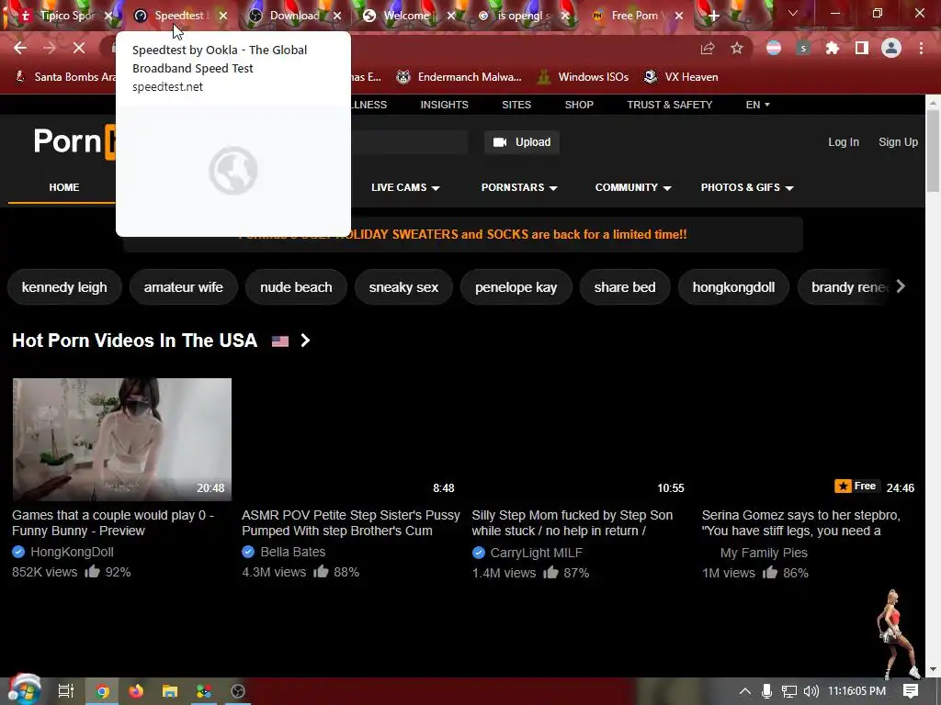The height and width of the screenshot is (705, 941).
Task: Stop loading the current page
Action: pos(79,48)
